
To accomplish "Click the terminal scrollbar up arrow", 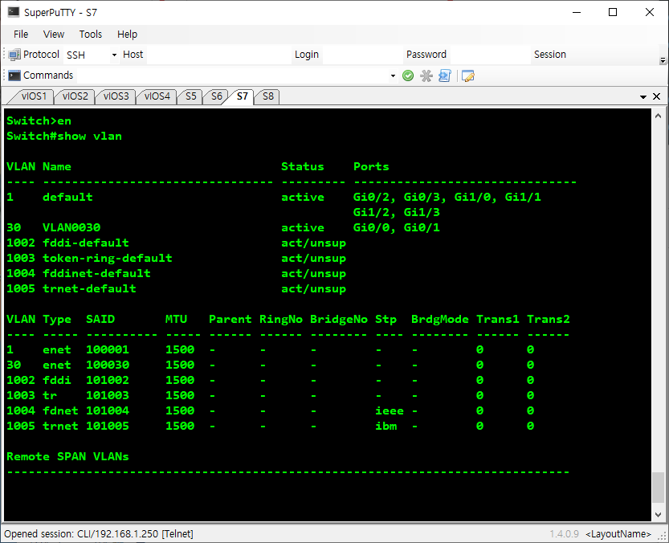I will (x=658, y=116).
